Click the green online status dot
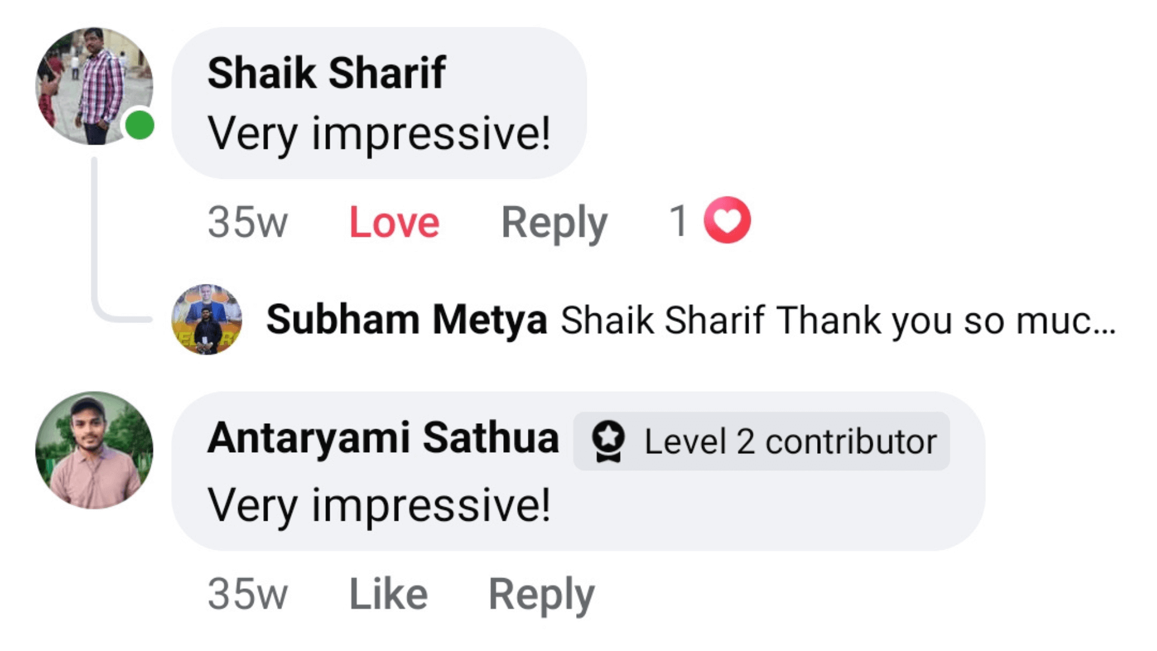 pyautogui.click(x=140, y=126)
